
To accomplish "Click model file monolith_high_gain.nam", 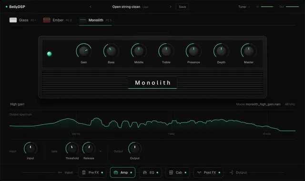I will 263,104.
